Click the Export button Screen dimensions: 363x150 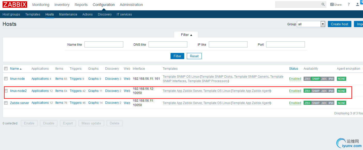pyautogui.click(x=68, y=123)
